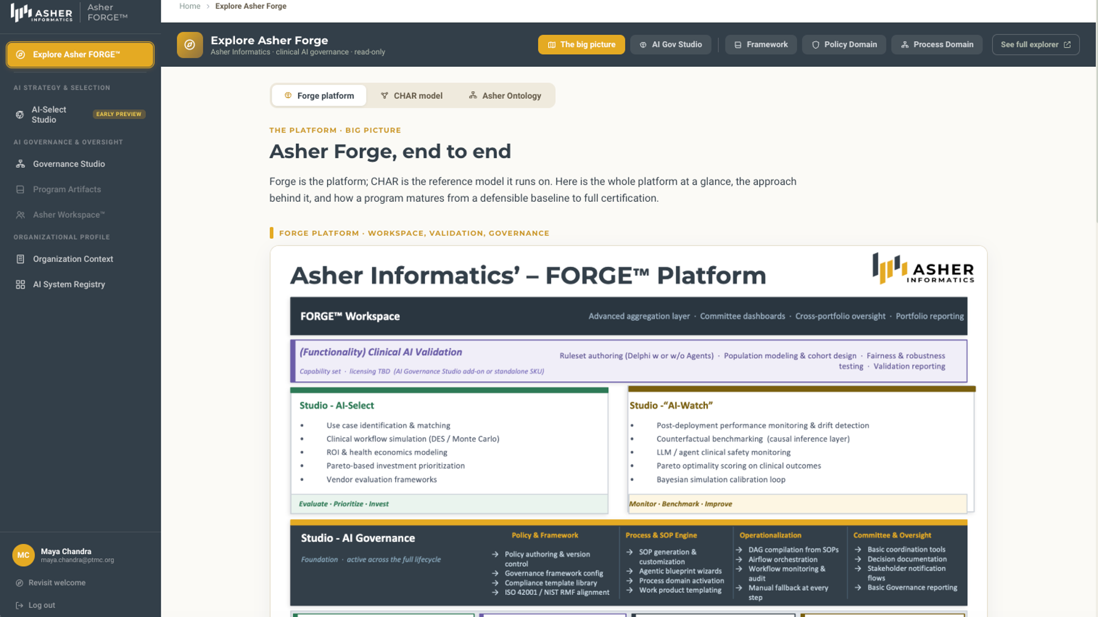Switch to AI Gov Studio tab
The width and height of the screenshot is (1098, 617).
(670, 45)
